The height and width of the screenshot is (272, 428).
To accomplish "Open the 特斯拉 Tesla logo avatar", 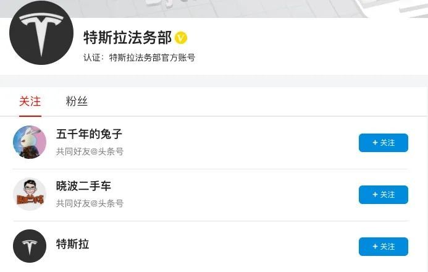I will (x=30, y=246).
